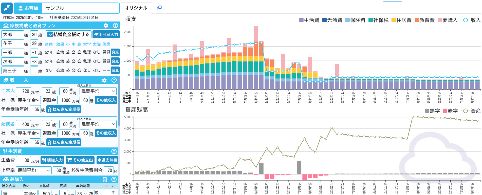This screenshot has height=195, width=482.
Task: Click help icon in 収入 header
Action: [x=114, y=80]
